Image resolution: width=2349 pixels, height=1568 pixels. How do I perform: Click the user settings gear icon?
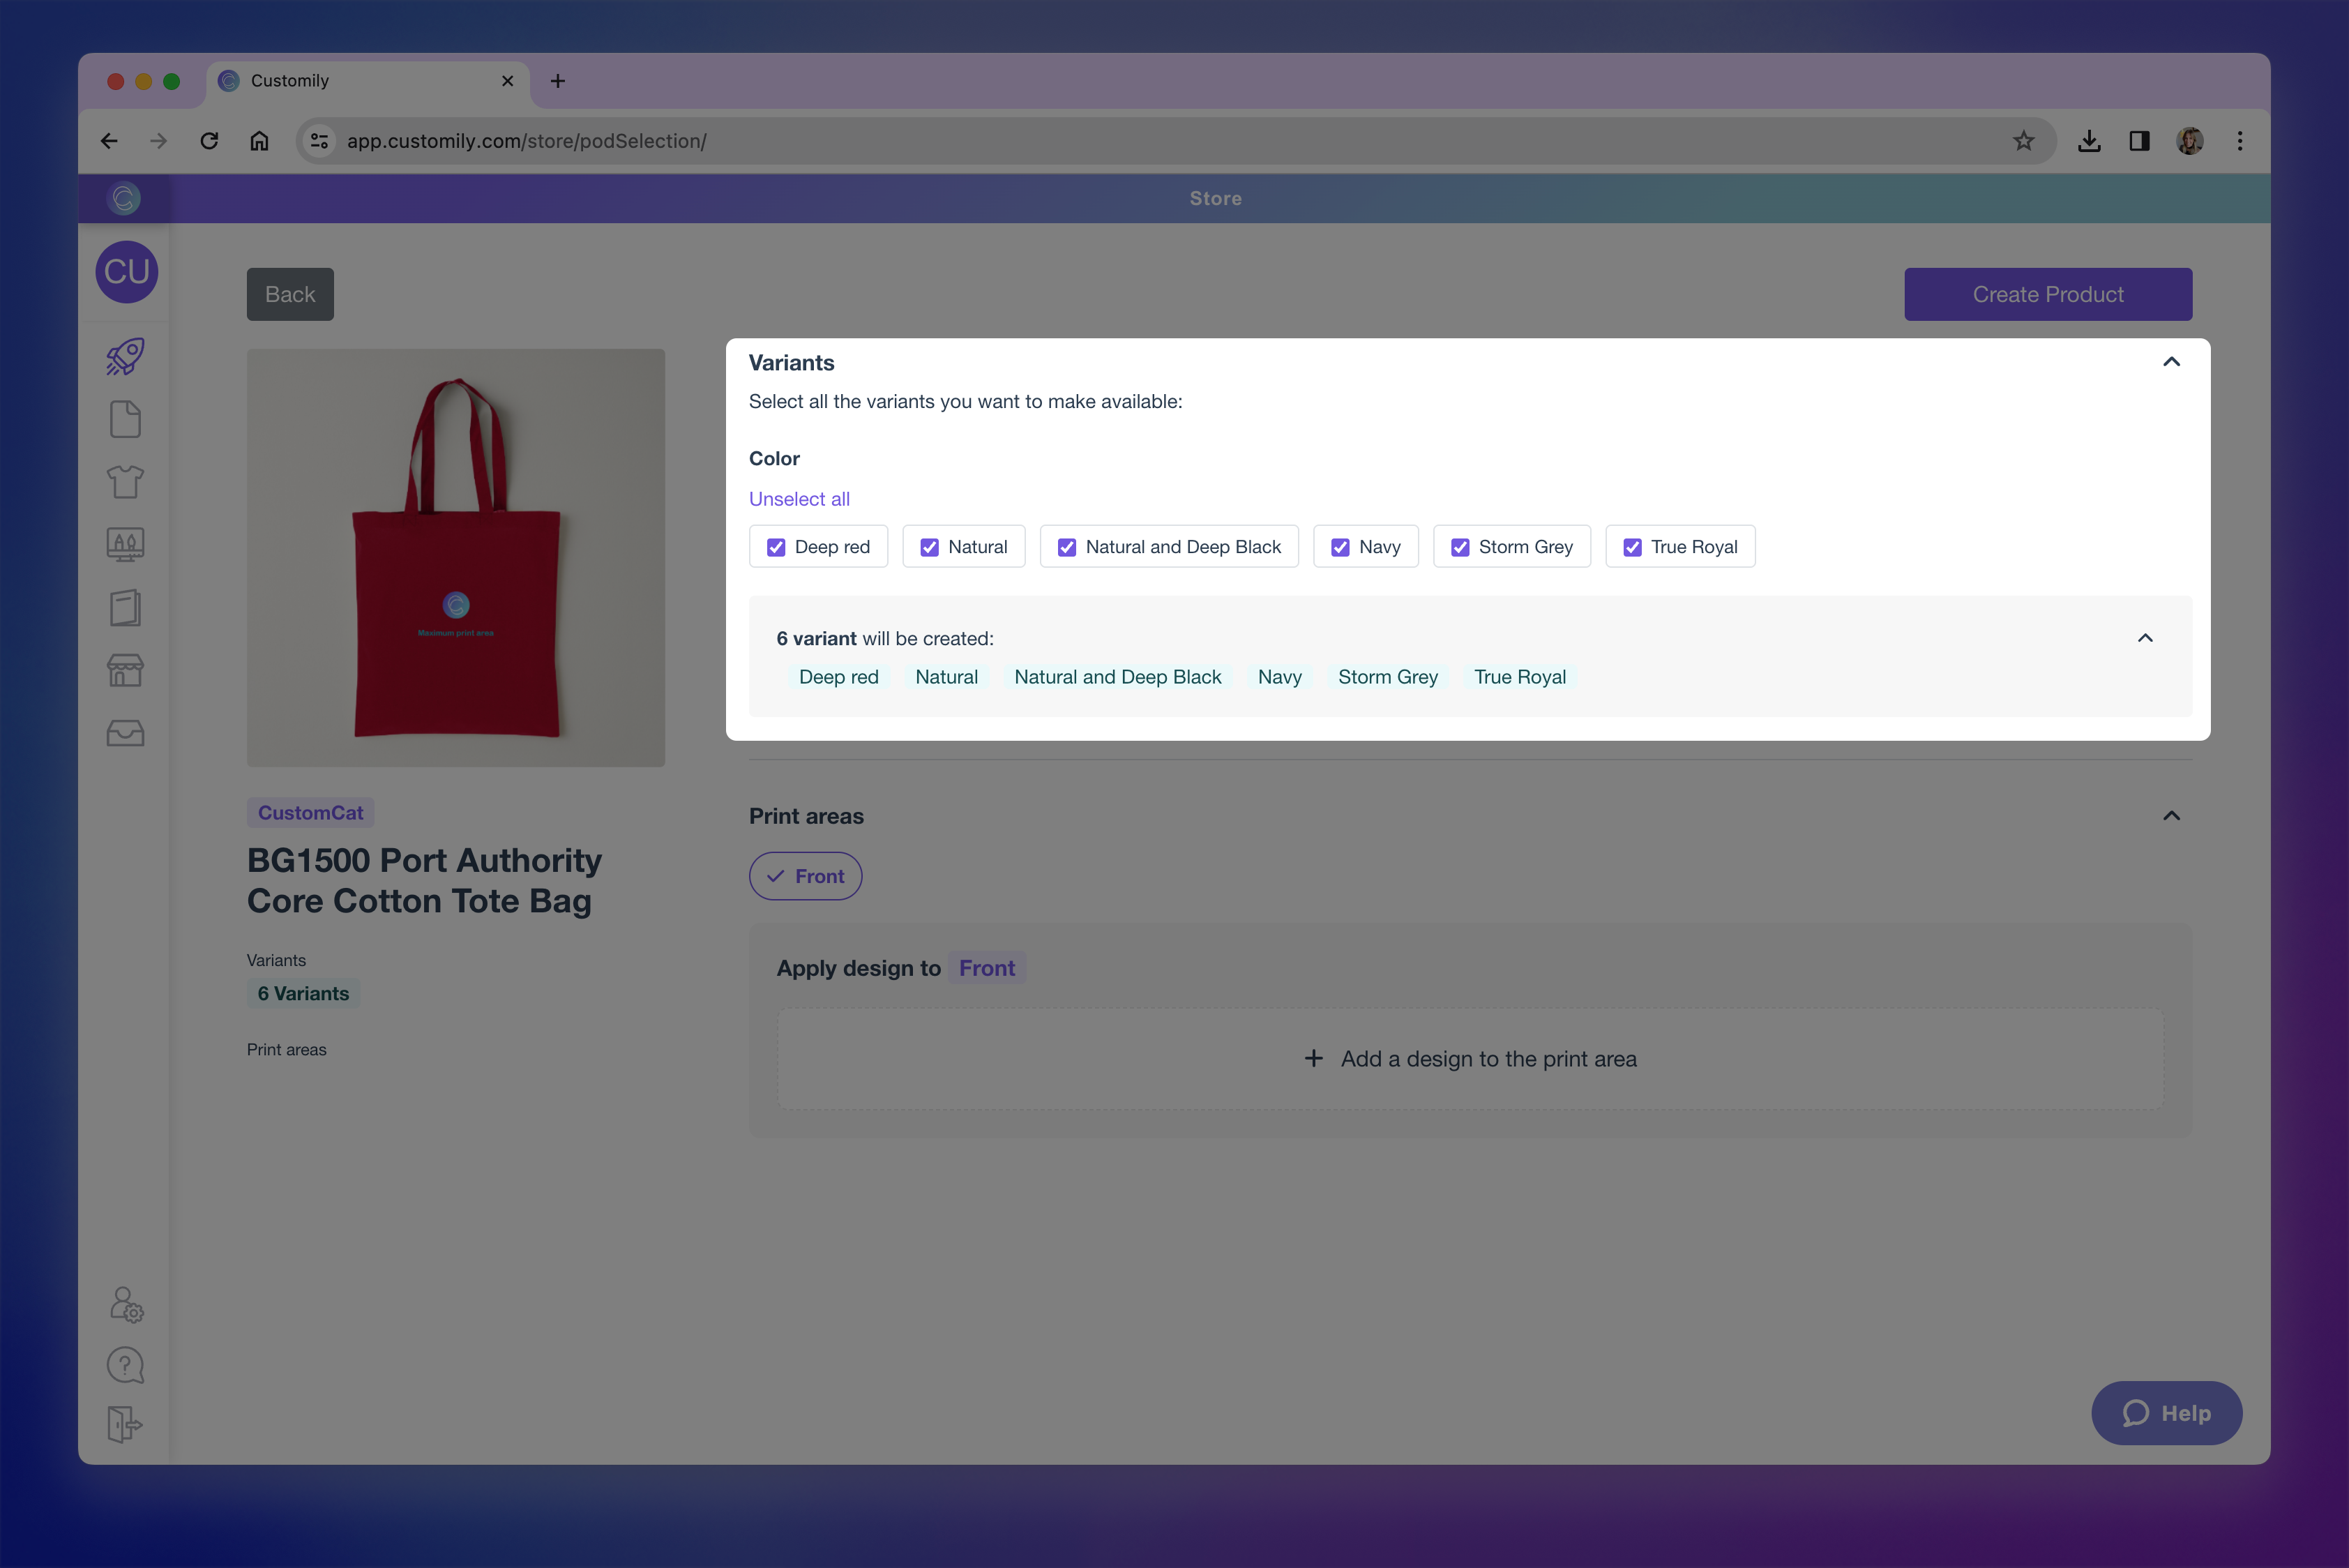[x=126, y=1304]
